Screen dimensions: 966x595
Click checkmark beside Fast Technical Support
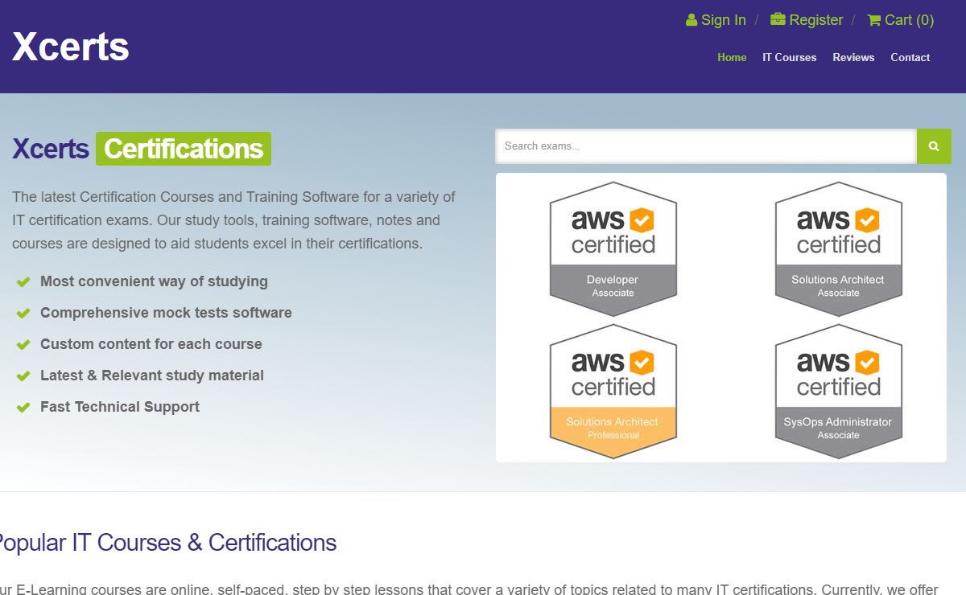tap(23, 407)
